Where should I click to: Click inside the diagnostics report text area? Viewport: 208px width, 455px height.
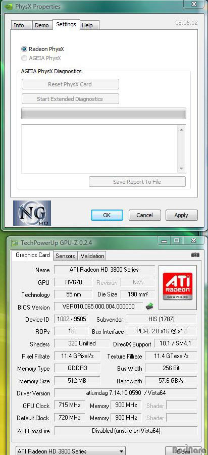pos(99,149)
